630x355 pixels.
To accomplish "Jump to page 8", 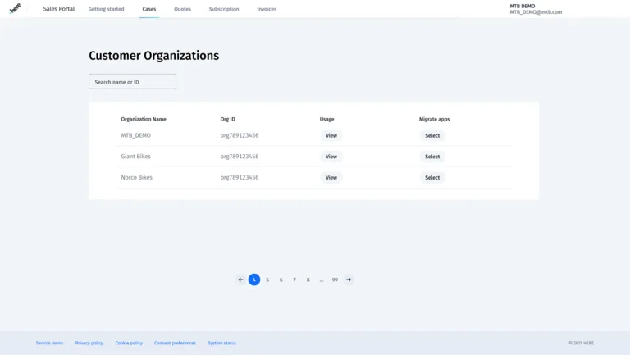I will point(308,280).
